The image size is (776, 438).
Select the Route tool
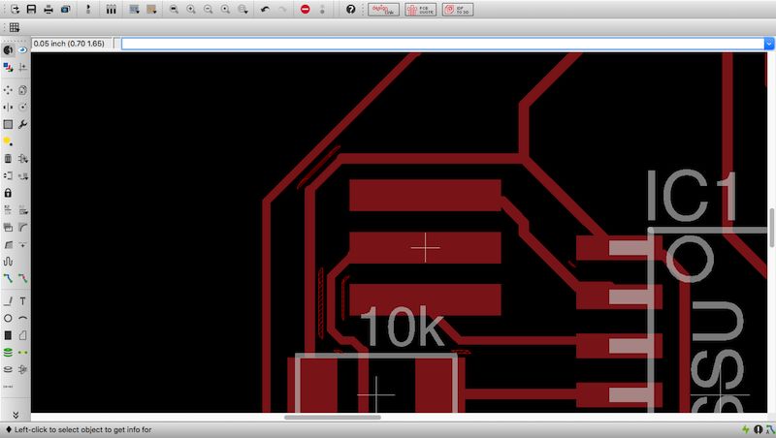[x=8, y=279]
